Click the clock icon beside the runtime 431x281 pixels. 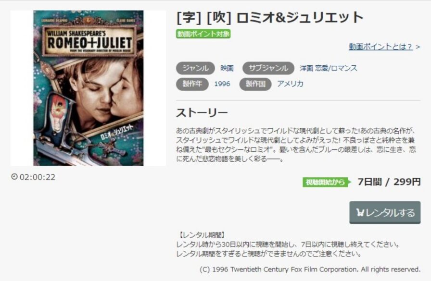(14, 176)
